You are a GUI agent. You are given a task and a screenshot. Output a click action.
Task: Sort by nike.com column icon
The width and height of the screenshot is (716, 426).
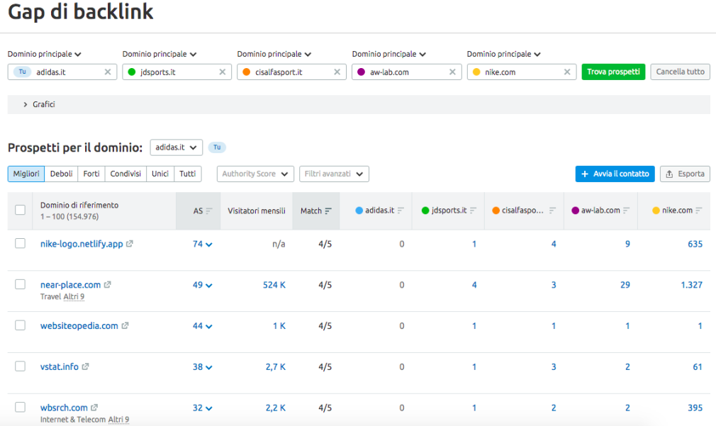(699, 211)
